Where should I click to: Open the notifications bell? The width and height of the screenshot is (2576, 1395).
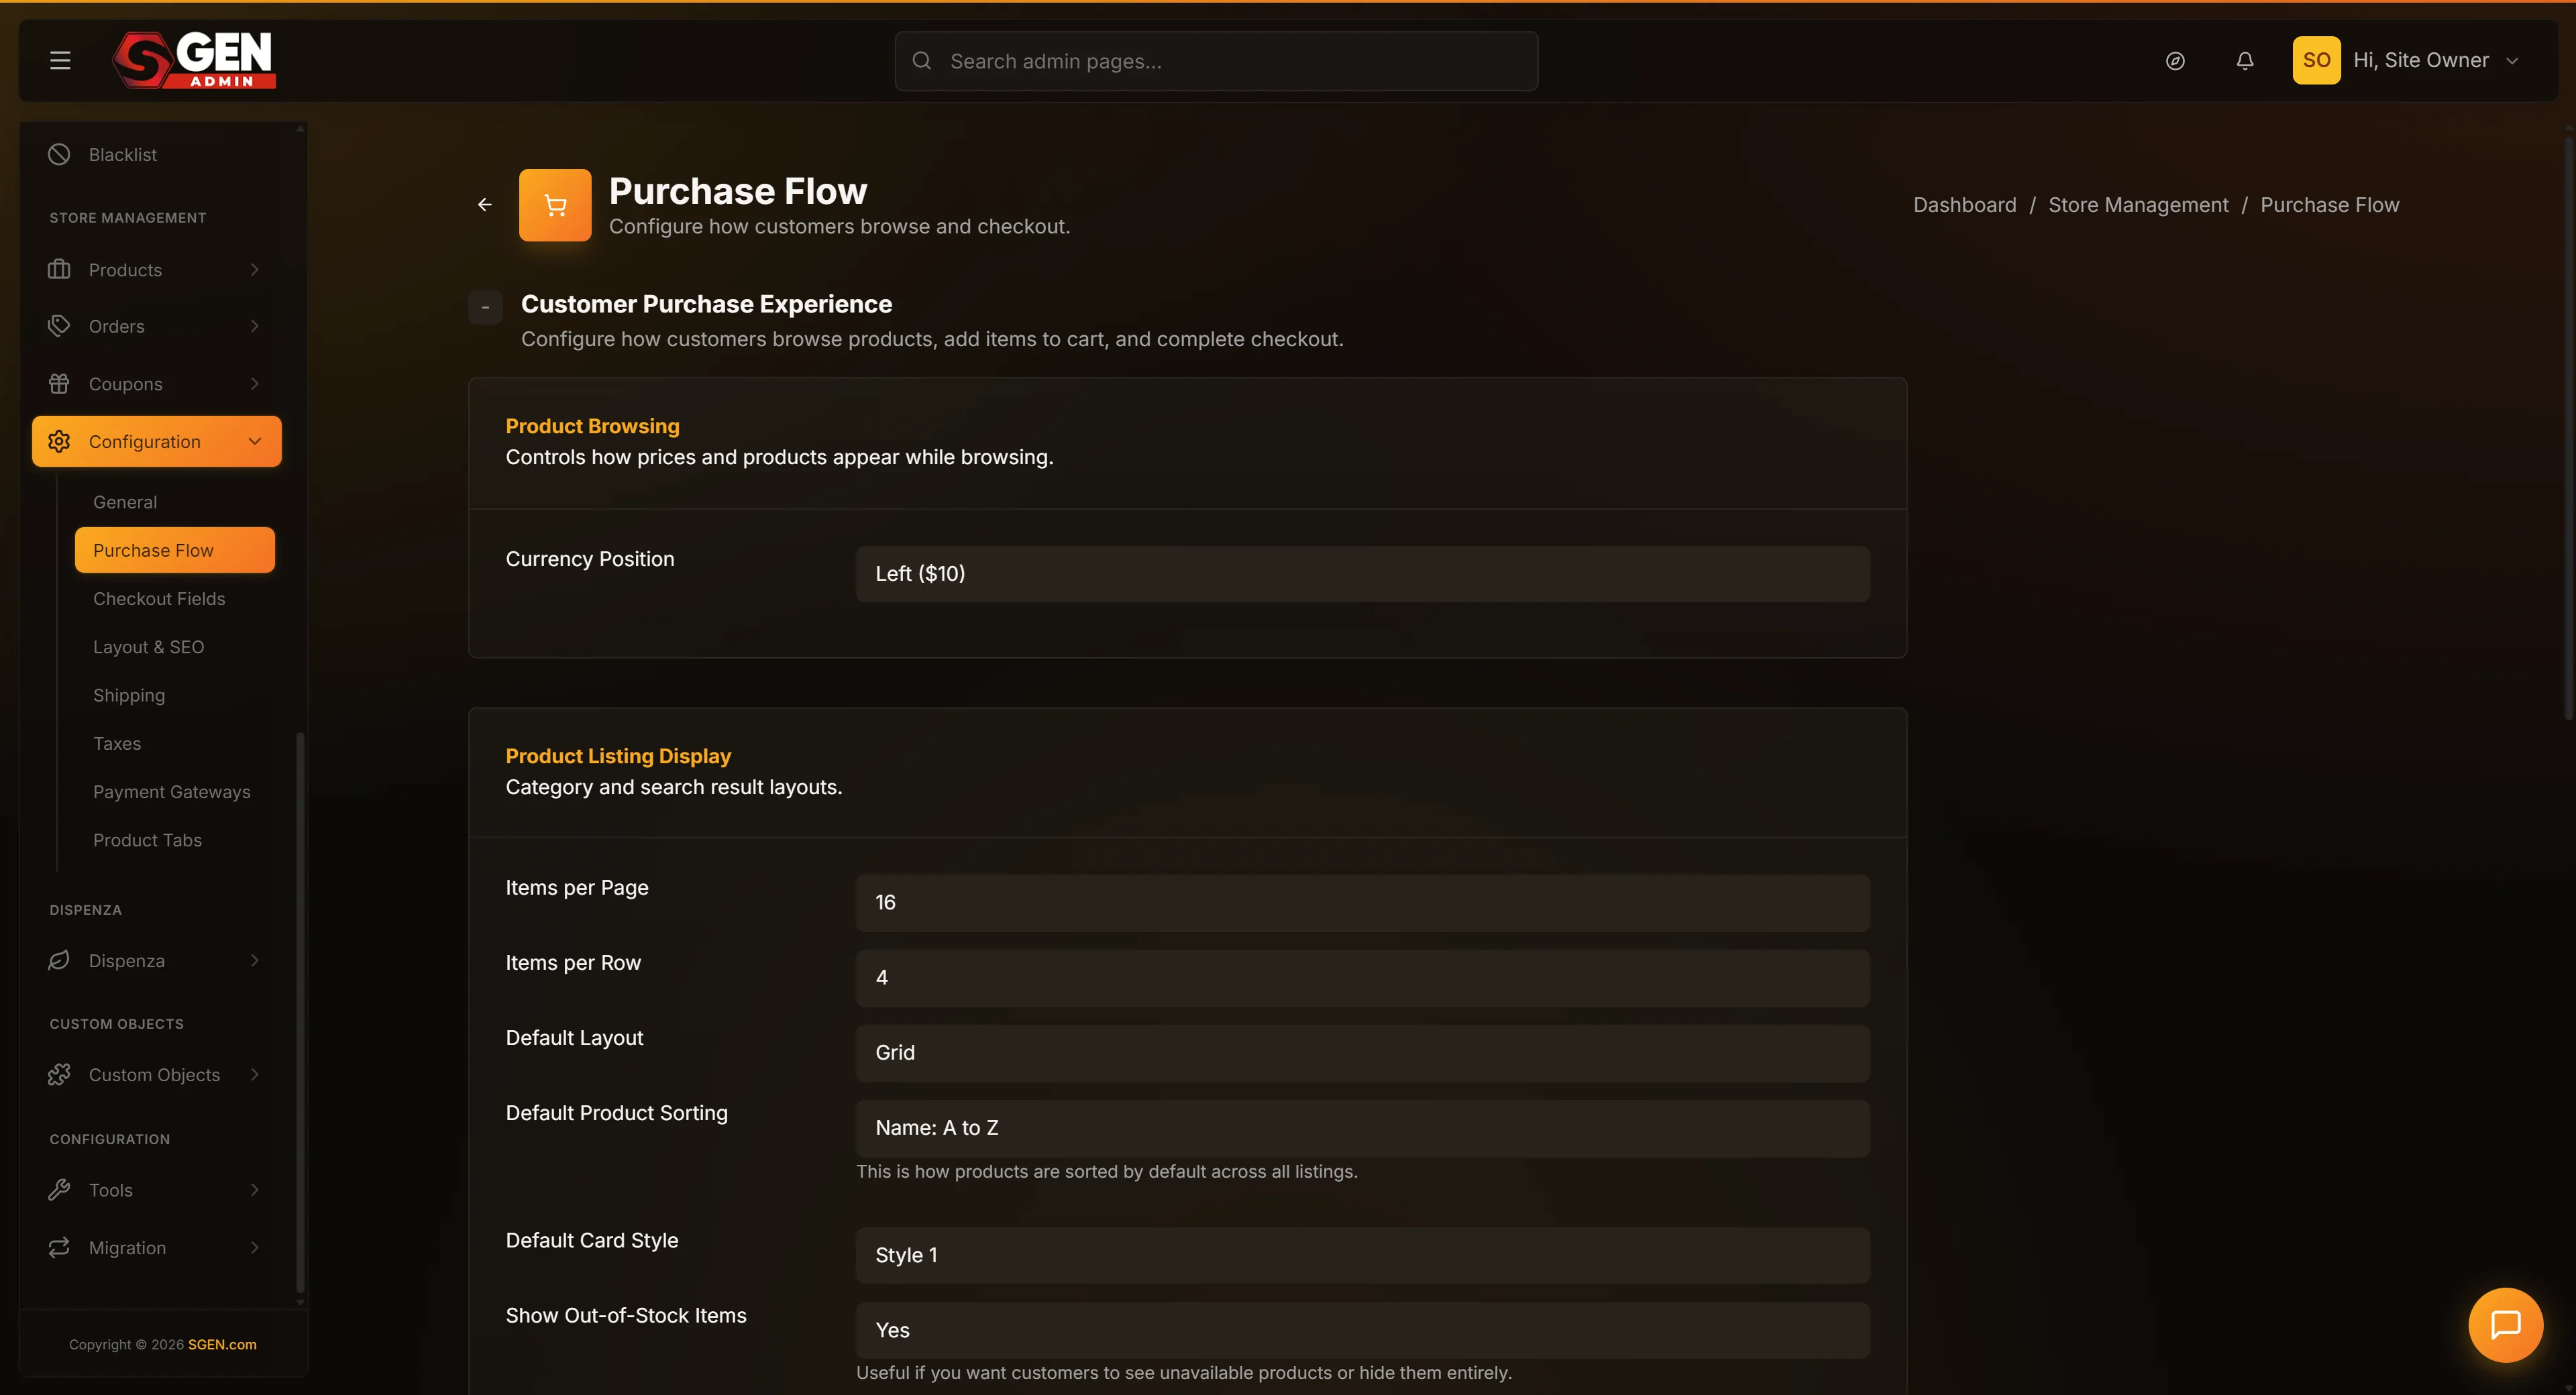2245,61
